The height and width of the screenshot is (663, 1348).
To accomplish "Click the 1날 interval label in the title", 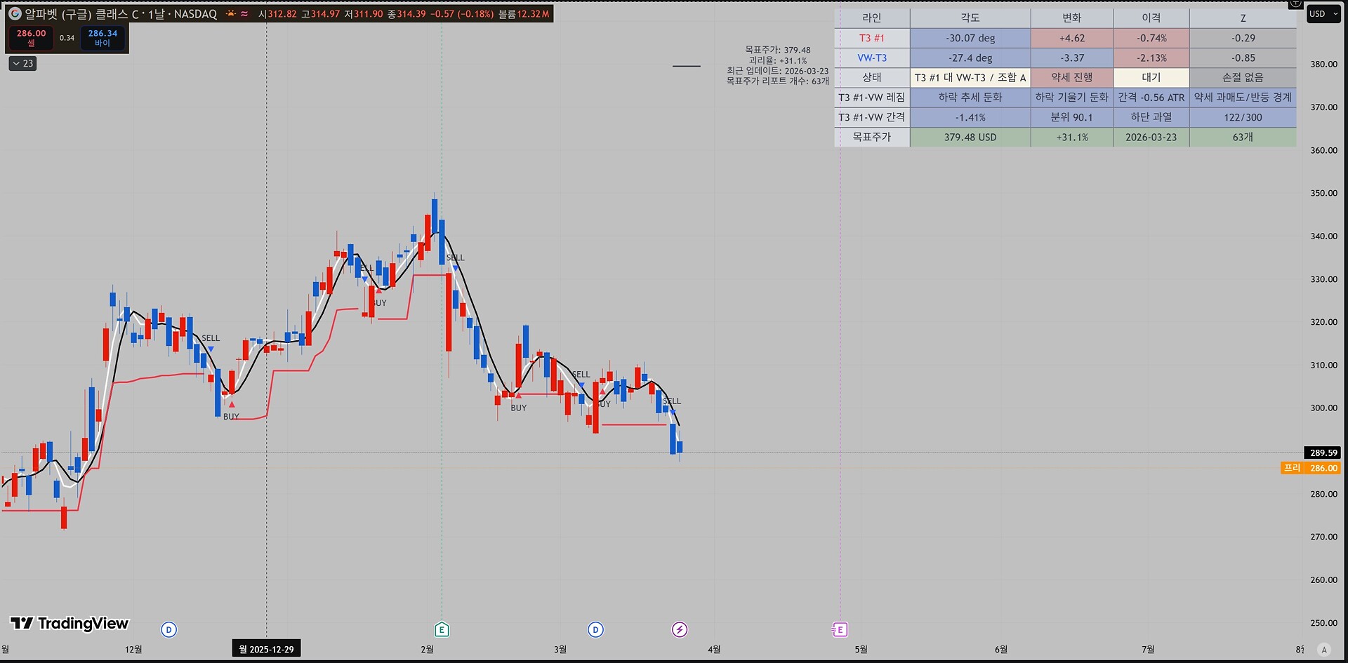I will 156,14.
